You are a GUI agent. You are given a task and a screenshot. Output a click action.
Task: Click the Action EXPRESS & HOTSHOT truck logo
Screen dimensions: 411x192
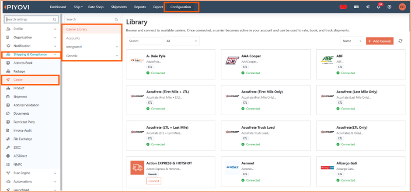coord(137,168)
